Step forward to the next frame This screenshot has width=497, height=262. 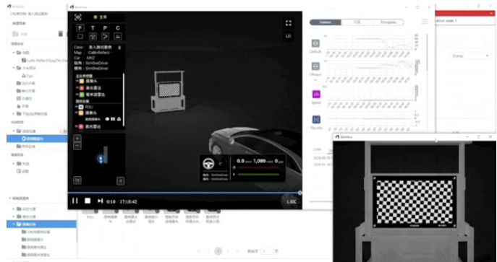[x=100, y=201]
